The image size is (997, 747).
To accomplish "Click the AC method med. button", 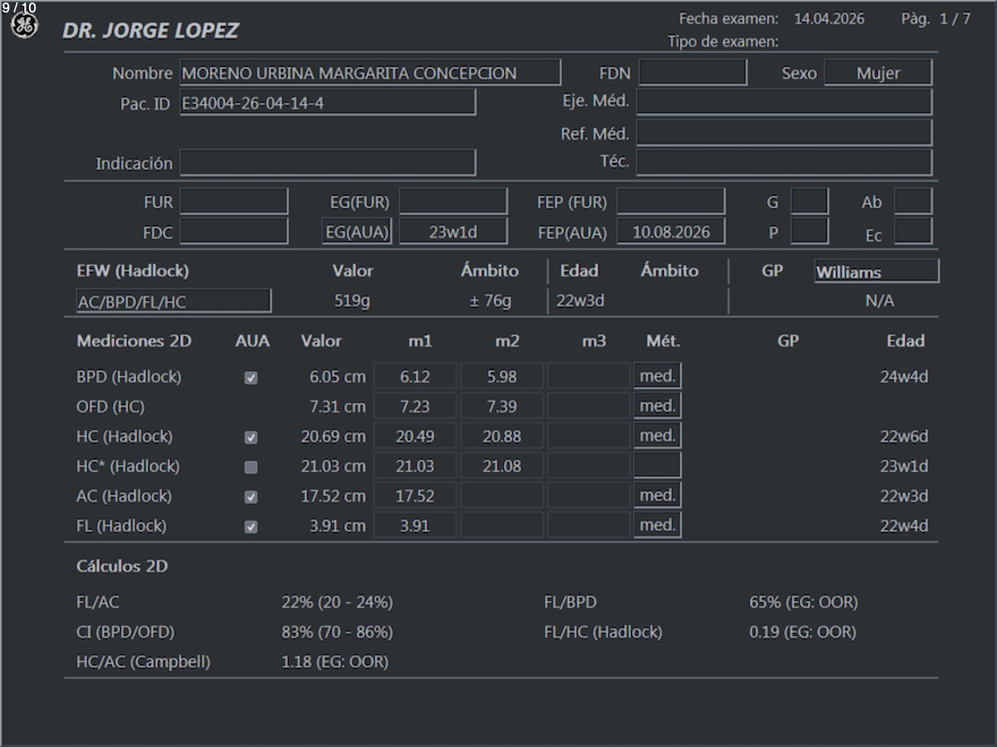I will [x=657, y=495].
